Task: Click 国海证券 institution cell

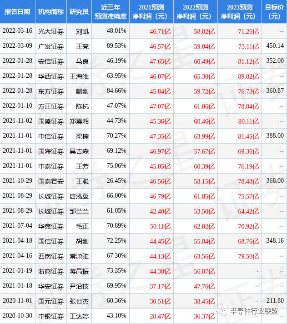Action: [x=51, y=151]
